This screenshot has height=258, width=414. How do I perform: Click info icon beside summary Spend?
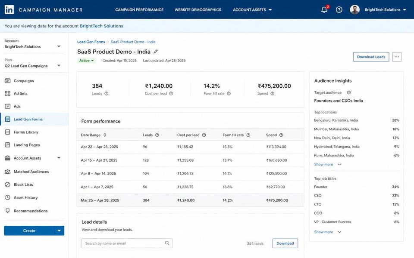[273, 93]
